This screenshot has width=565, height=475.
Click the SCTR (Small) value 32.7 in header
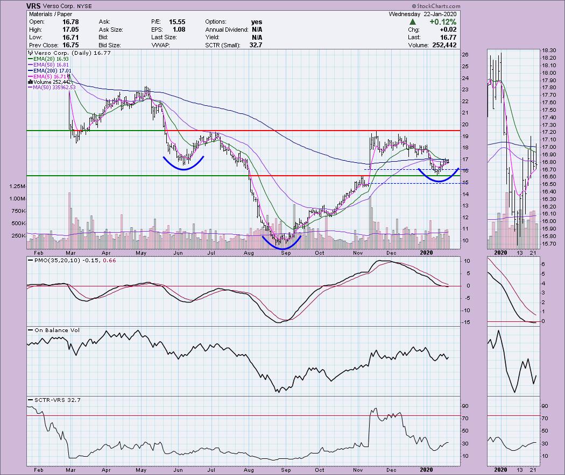(x=256, y=45)
